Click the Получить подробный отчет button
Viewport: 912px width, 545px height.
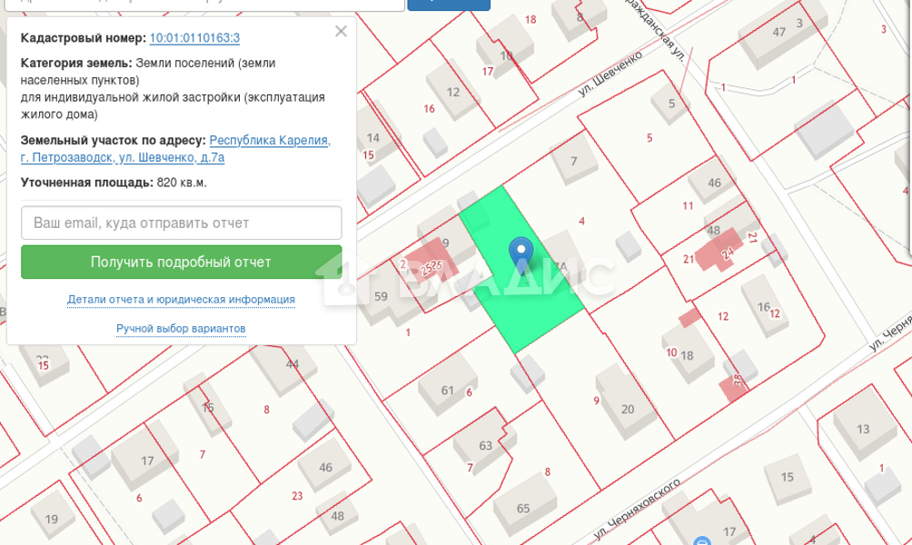click(x=182, y=262)
